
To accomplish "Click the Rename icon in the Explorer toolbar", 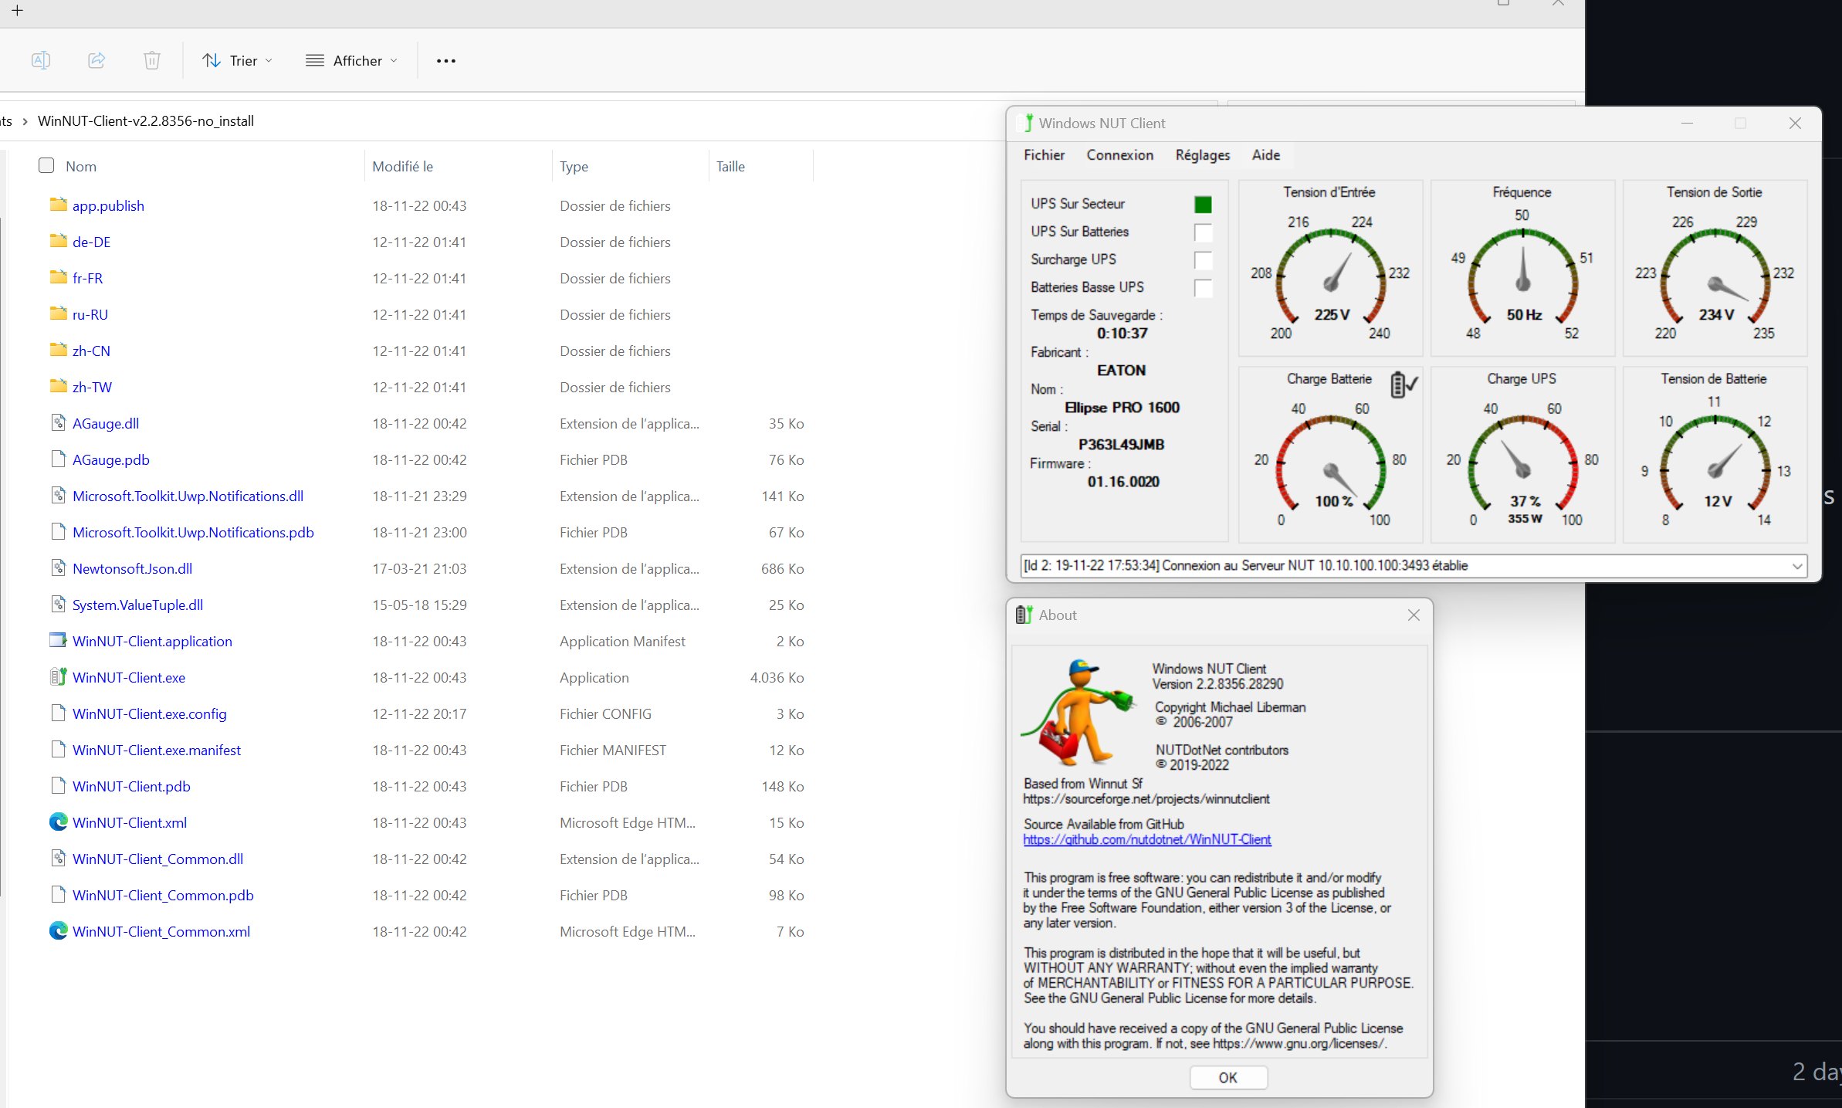I will (41, 60).
